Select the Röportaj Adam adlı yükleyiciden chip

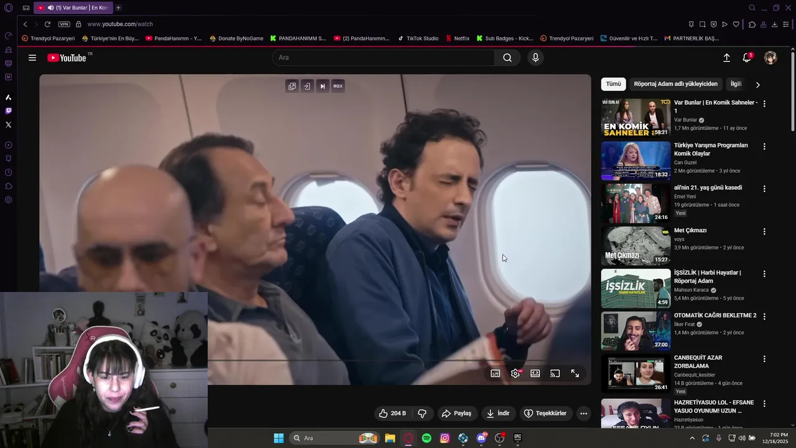pyautogui.click(x=676, y=84)
